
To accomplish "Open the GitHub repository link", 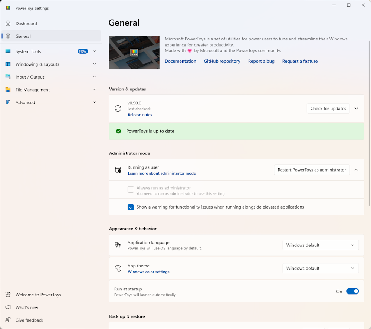I will pyautogui.click(x=222, y=61).
